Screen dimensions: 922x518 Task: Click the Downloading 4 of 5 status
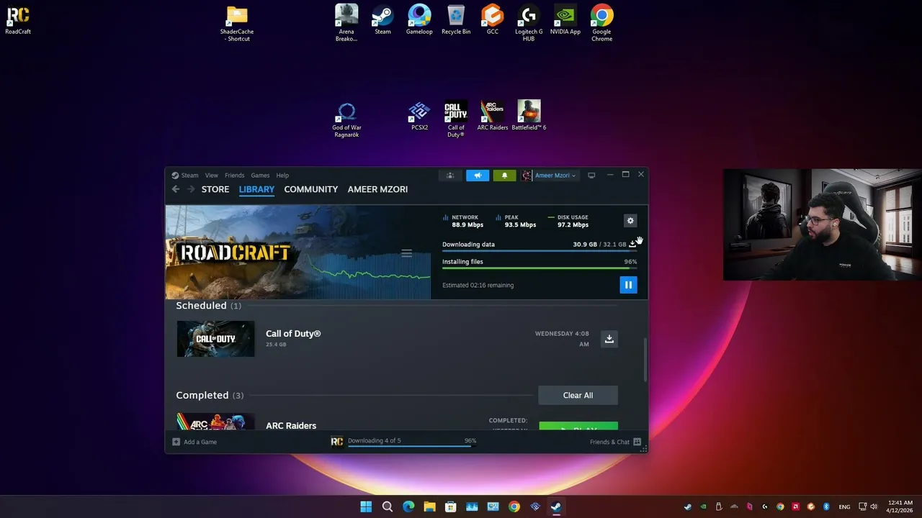374,441
